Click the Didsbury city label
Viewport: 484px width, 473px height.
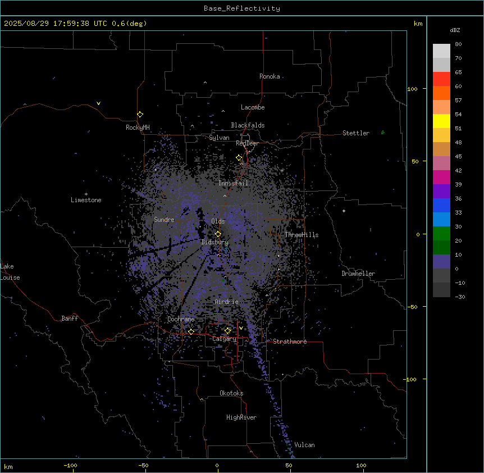[x=215, y=242]
